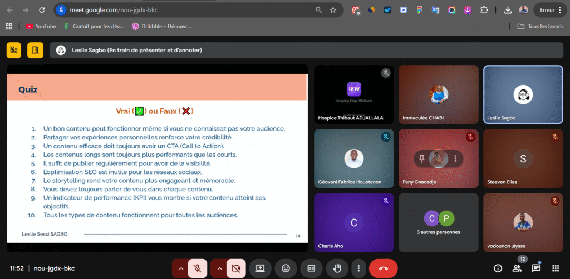The height and width of the screenshot is (279, 570).
Task: Open meeting details info icon
Action: pyautogui.click(x=498, y=268)
